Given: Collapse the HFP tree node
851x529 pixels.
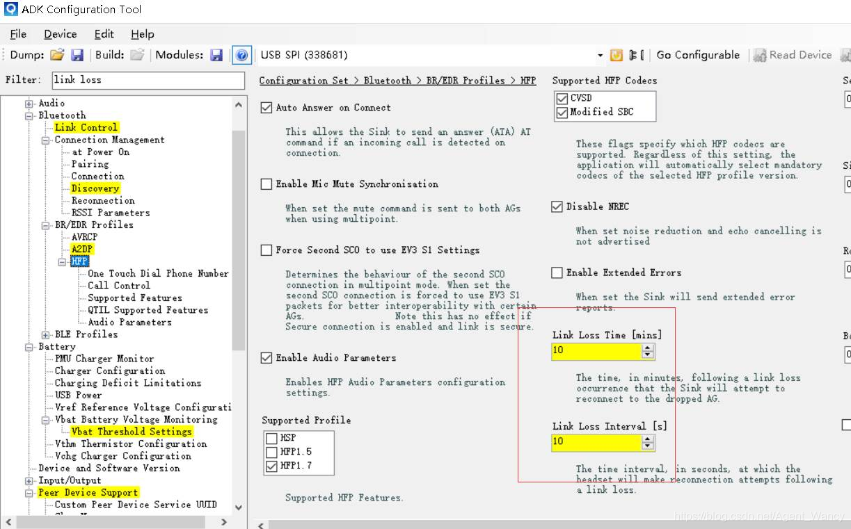Looking at the screenshot, I should 63,261.
